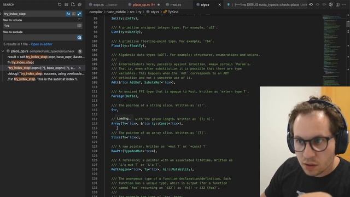Click 'rustc_middle' in the breadcrumb
The image size is (350, 197).
tap(116, 12)
